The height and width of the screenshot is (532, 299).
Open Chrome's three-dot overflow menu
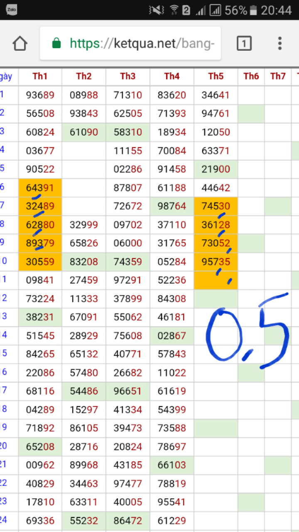(x=280, y=43)
